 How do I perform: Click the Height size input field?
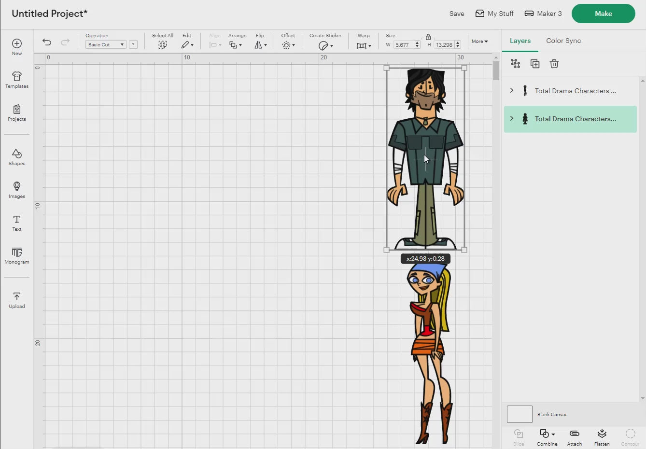[444, 45]
